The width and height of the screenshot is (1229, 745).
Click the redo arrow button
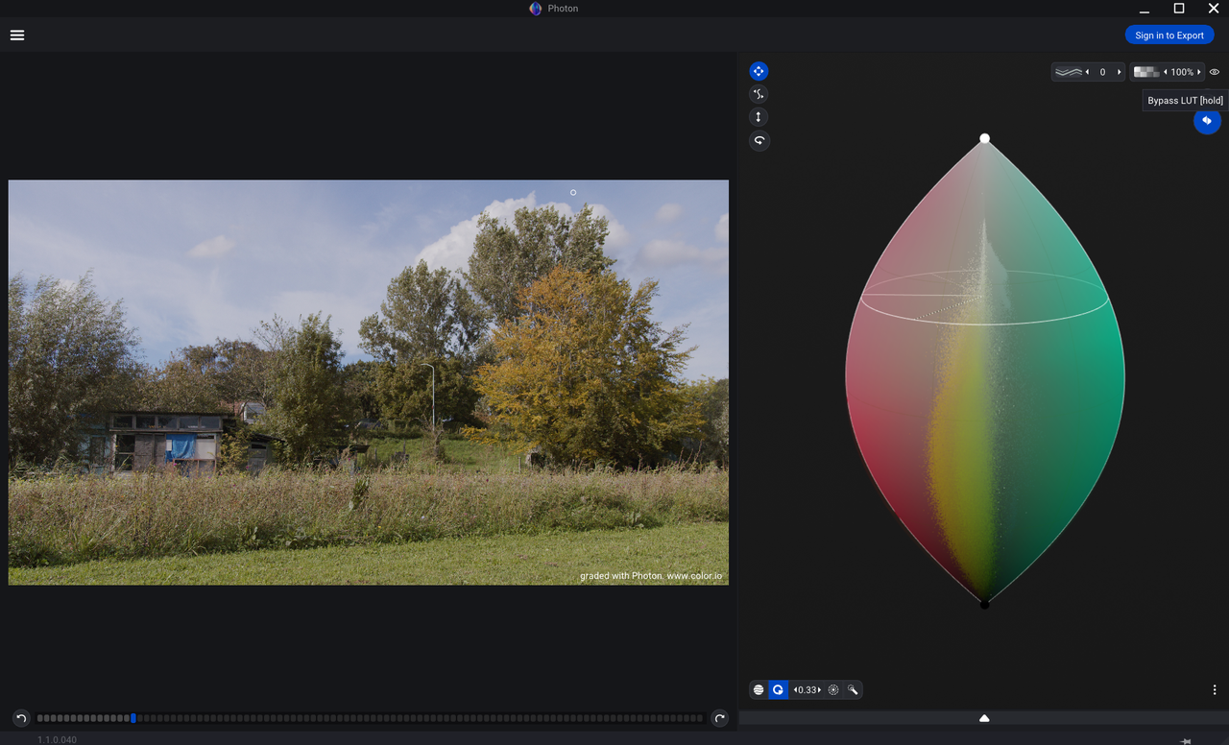click(x=719, y=718)
